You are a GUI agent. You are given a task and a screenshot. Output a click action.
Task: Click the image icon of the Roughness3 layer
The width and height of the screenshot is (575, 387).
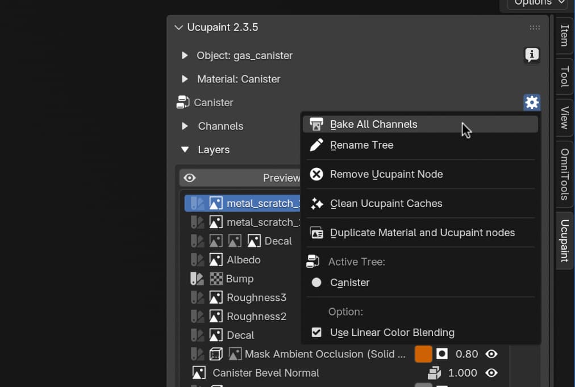(216, 298)
